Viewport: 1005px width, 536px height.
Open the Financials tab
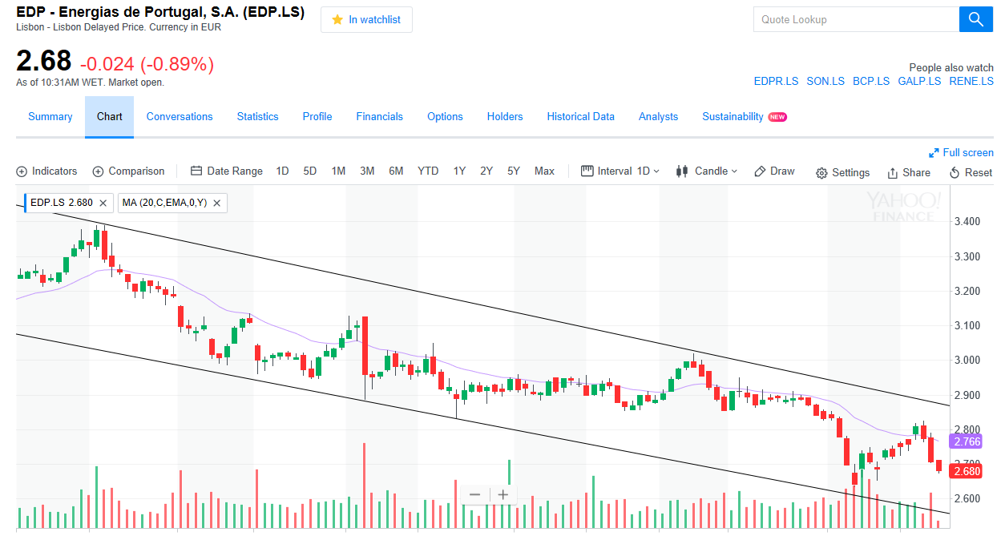tap(379, 117)
